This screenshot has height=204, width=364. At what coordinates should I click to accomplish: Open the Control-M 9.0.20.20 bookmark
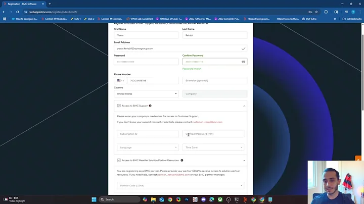pyautogui.click(x=54, y=19)
